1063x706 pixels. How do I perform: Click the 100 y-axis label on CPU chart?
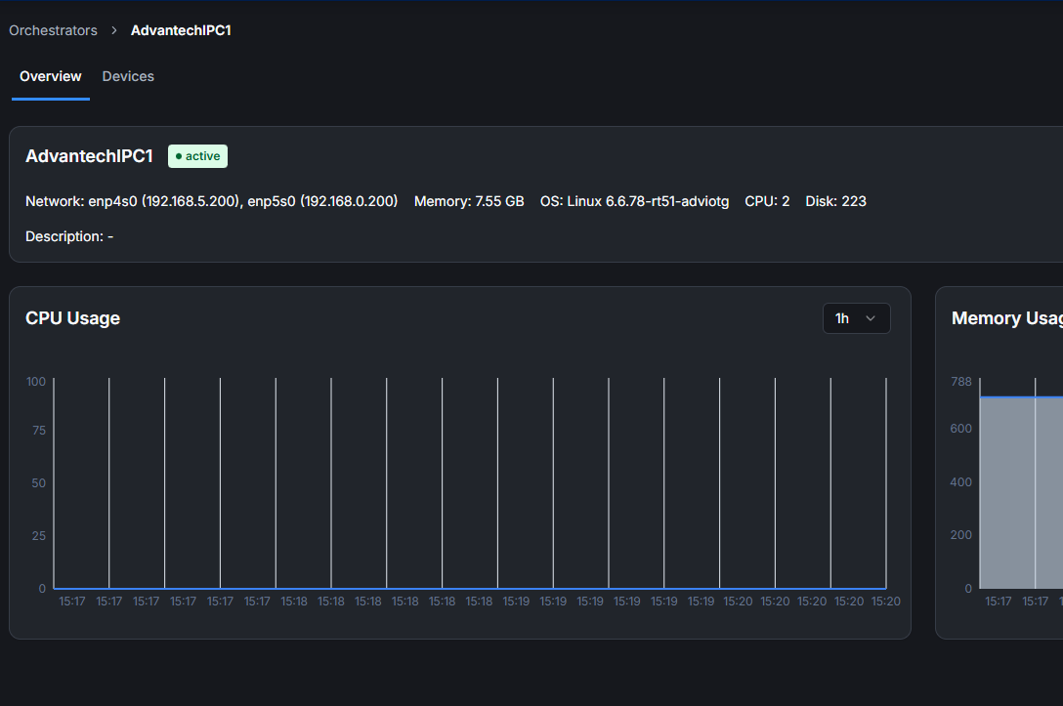[x=36, y=381]
